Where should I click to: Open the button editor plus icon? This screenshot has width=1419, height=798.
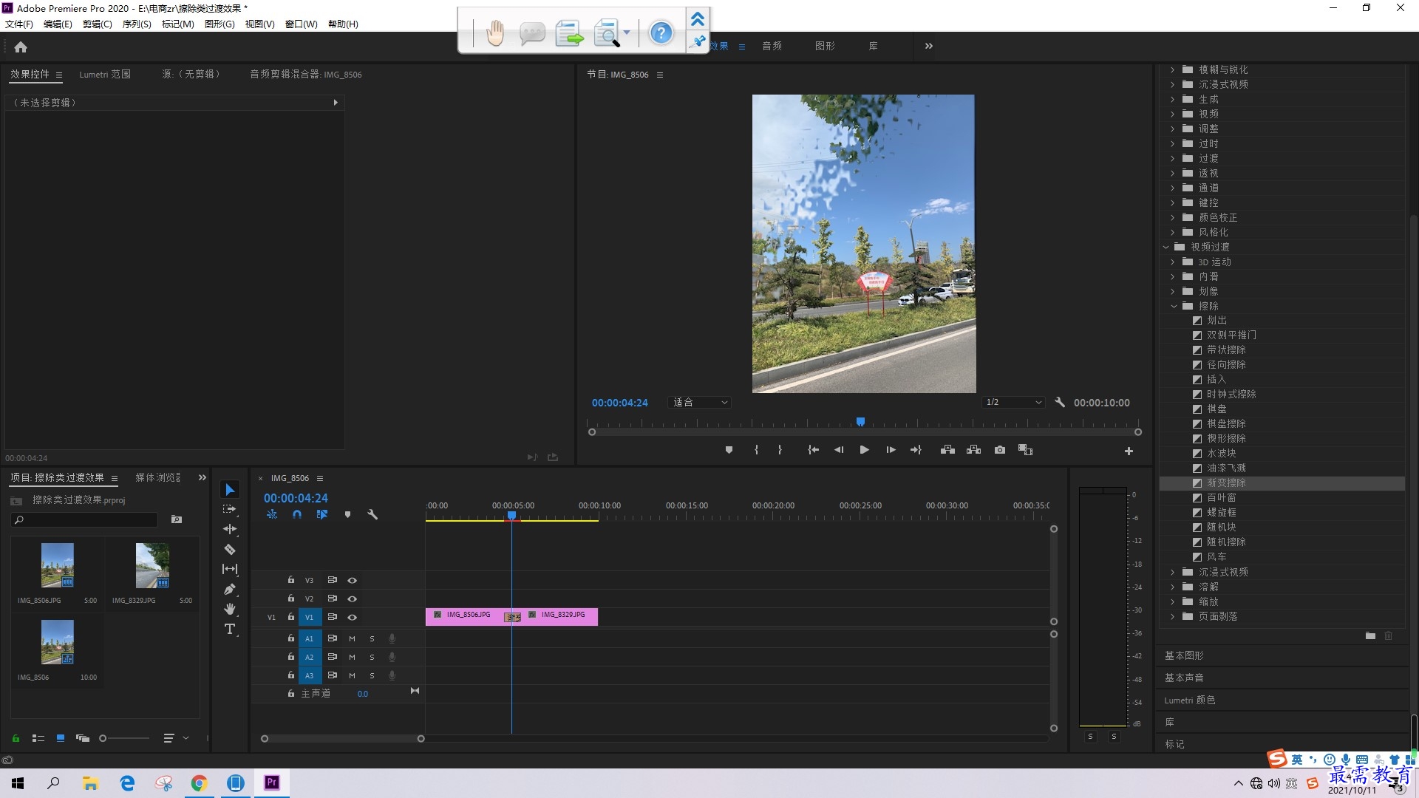tap(1129, 451)
